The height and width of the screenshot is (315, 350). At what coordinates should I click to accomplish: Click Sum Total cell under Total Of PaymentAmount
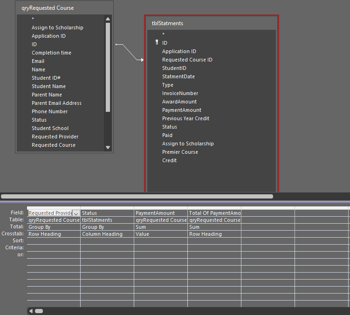coord(214,227)
